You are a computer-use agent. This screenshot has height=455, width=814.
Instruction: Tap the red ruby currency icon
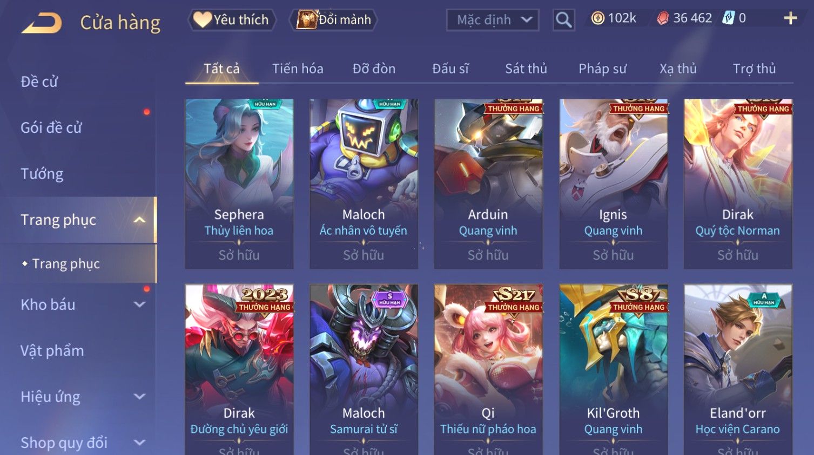[x=662, y=18]
